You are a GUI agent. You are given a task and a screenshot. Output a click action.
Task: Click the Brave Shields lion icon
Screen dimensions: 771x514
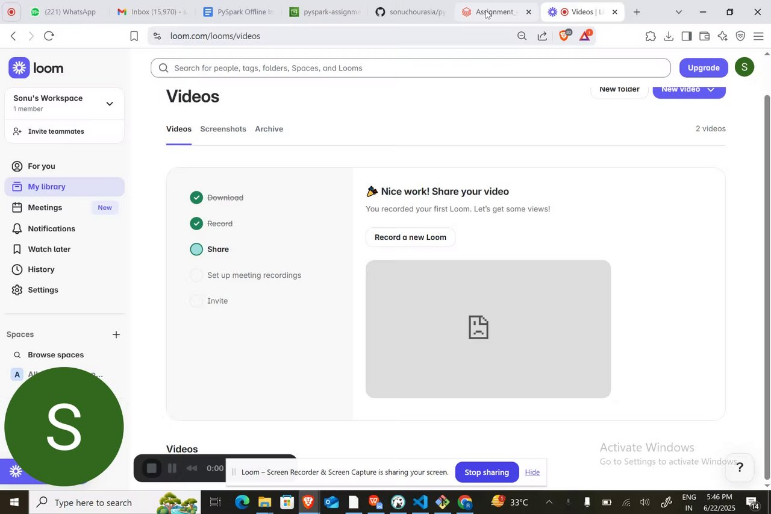564,36
